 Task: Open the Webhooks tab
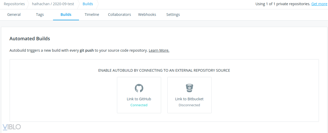point(147,15)
